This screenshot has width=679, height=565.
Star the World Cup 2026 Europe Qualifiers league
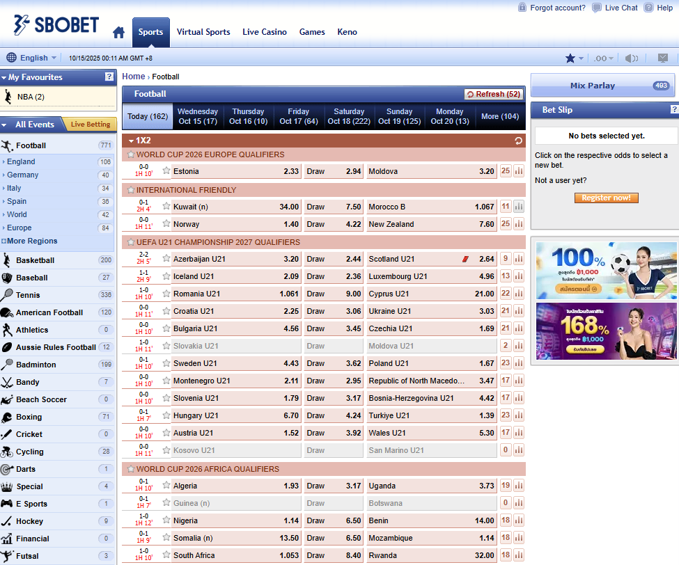(x=130, y=154)
